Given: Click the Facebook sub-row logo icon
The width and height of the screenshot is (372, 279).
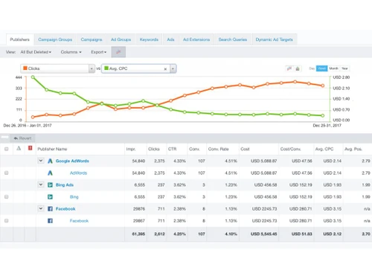Looking at the screenshot, I should [x=50, y=221].
